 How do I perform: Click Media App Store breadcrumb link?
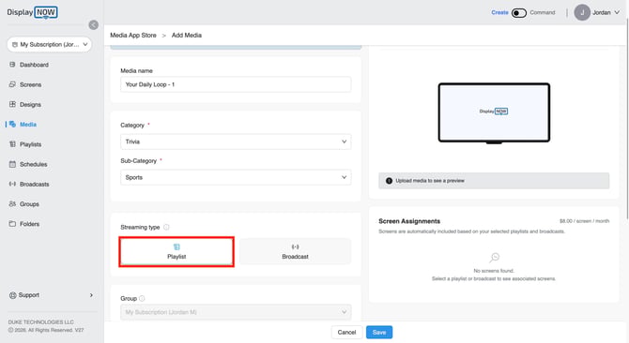tap(133, 36)
